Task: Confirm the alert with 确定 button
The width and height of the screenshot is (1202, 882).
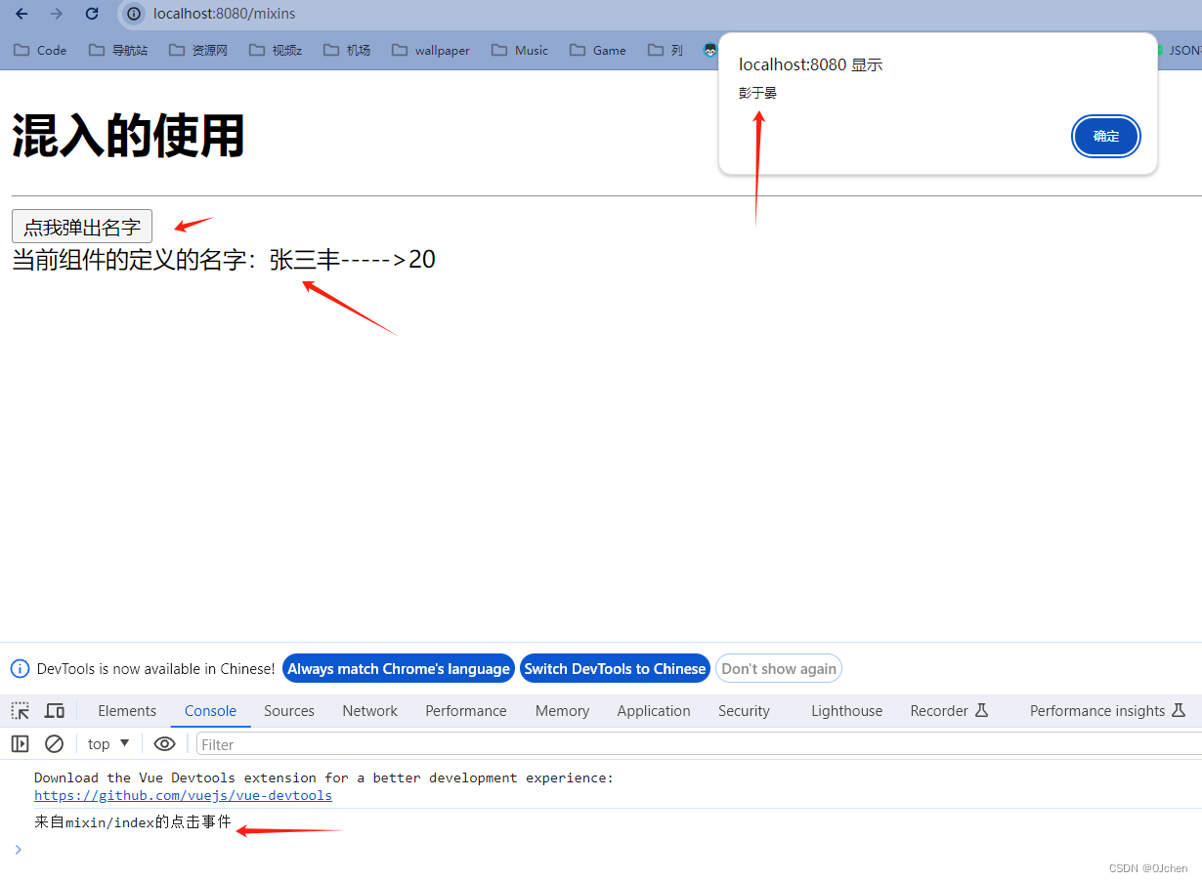Action: [1105, 136]
